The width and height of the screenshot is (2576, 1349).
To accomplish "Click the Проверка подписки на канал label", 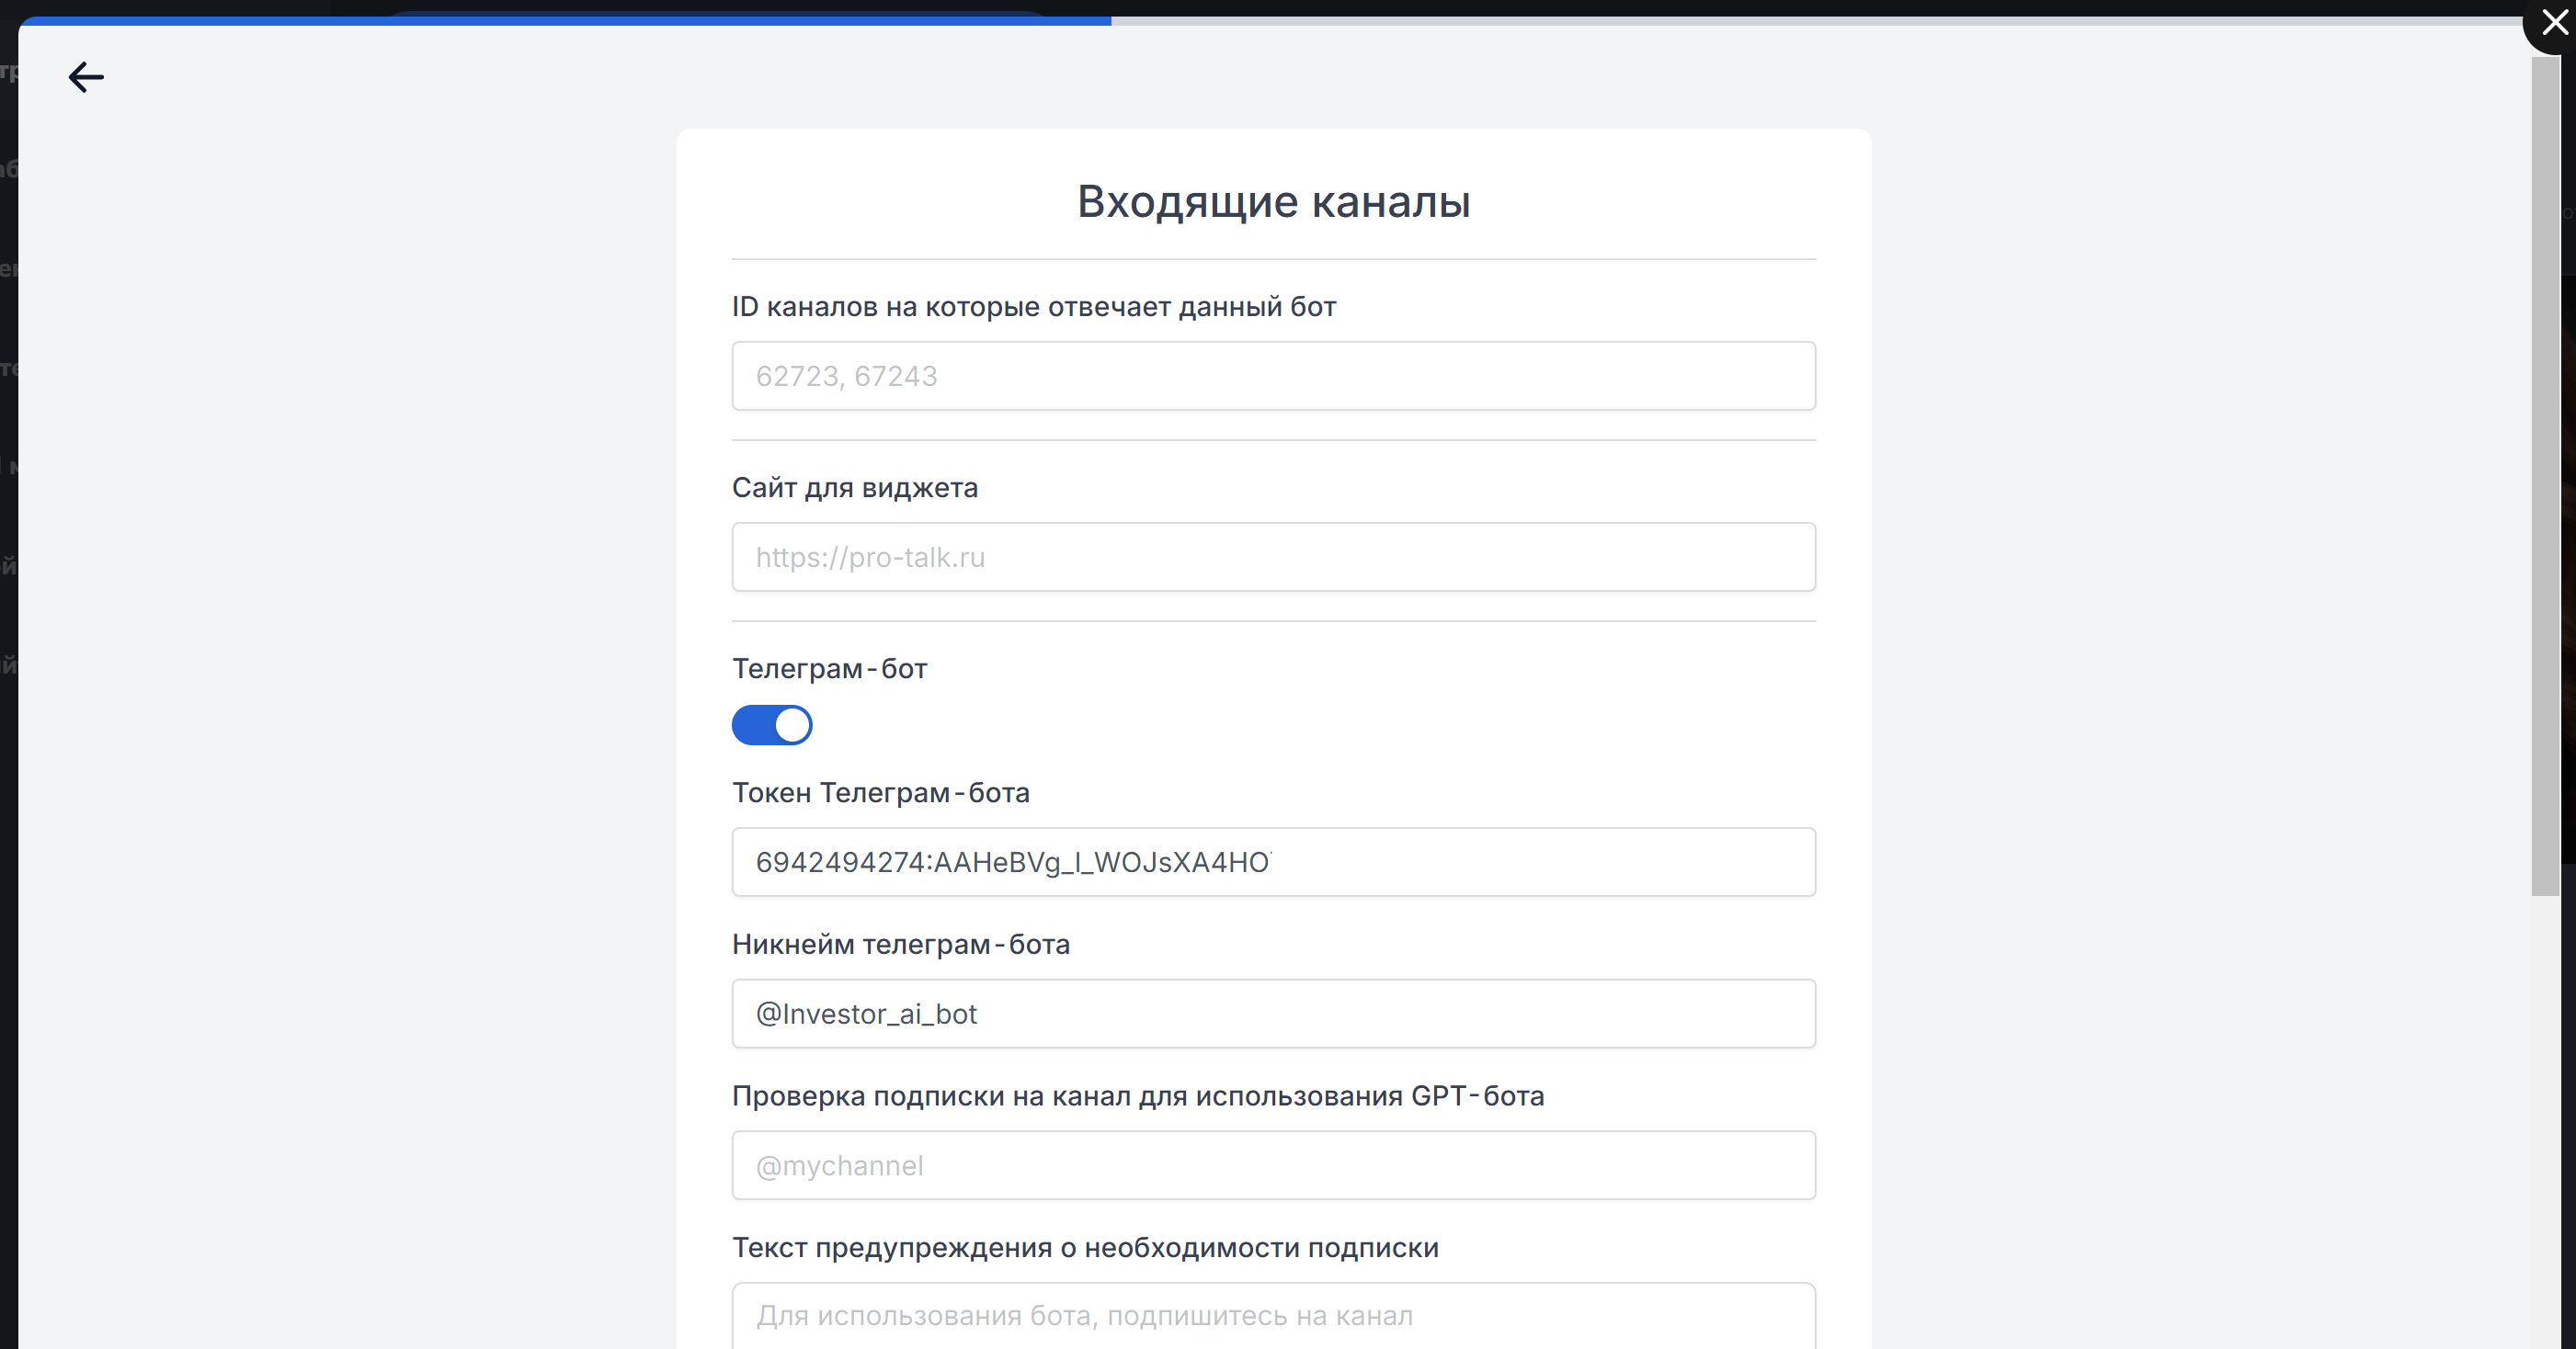I will pos(1137,1096).
